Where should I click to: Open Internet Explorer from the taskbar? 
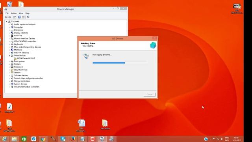coord(4,139)
